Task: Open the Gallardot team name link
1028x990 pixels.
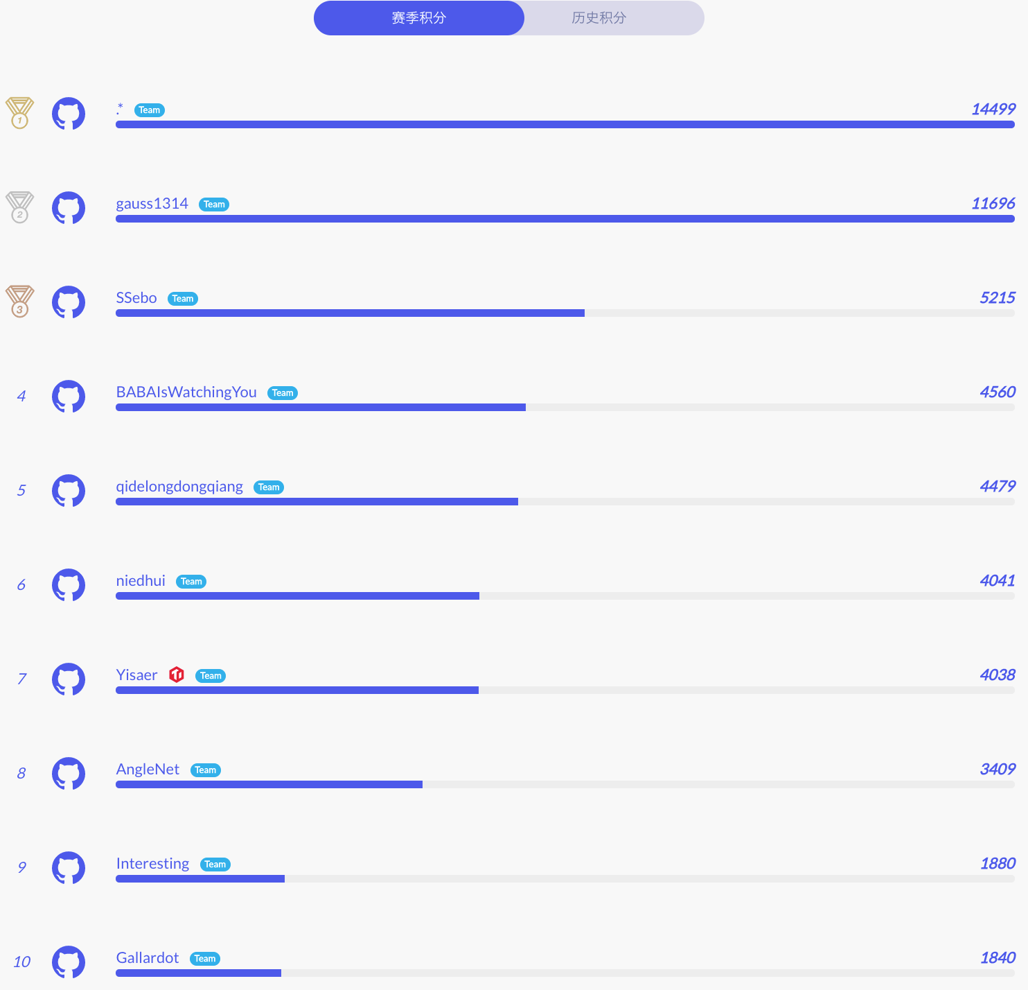Action: coord(148,958)
